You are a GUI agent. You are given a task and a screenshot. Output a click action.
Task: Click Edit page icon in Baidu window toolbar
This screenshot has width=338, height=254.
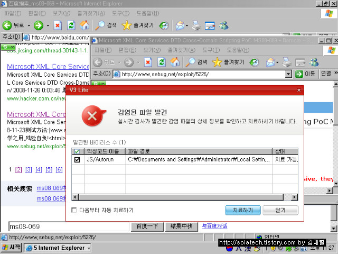(x=210, y=25)
